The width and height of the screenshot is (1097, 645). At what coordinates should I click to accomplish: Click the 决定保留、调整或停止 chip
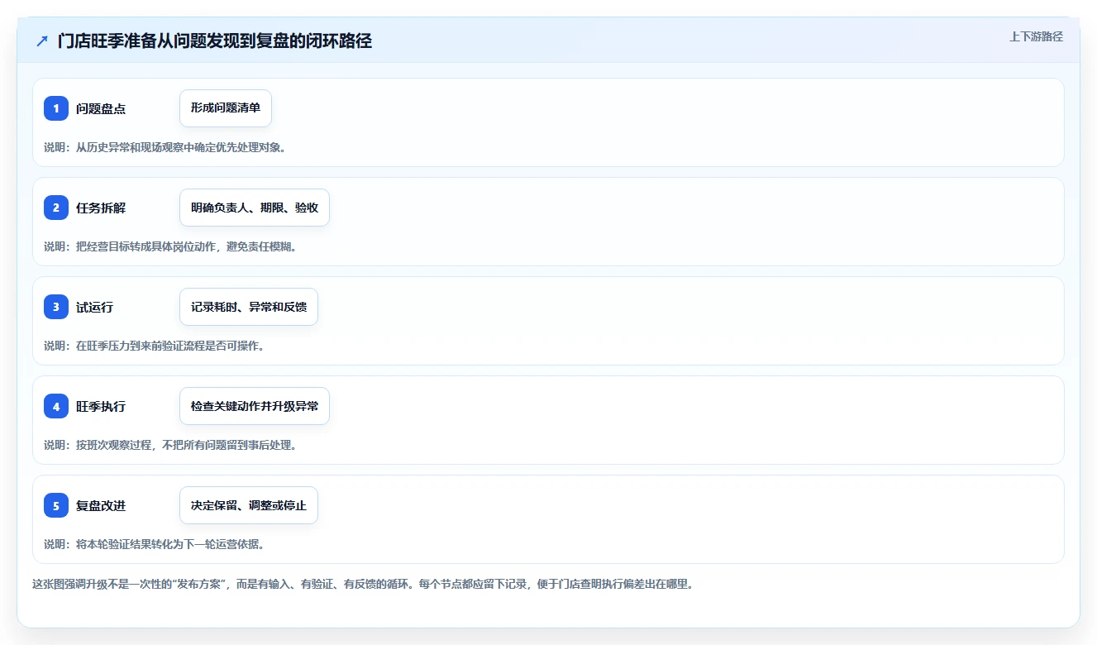pos(249,505)
